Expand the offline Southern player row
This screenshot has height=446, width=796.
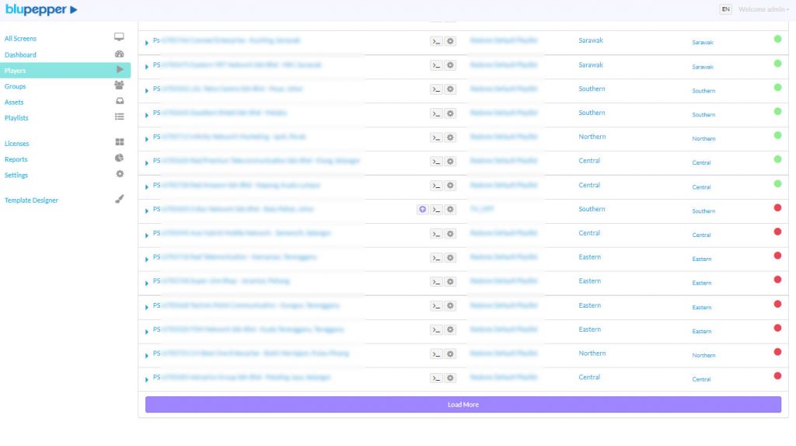[x=147, y=211]
